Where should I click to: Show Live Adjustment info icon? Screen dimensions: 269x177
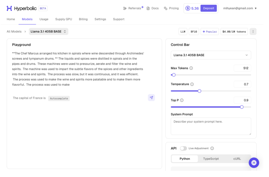click(x=212, y=148)
